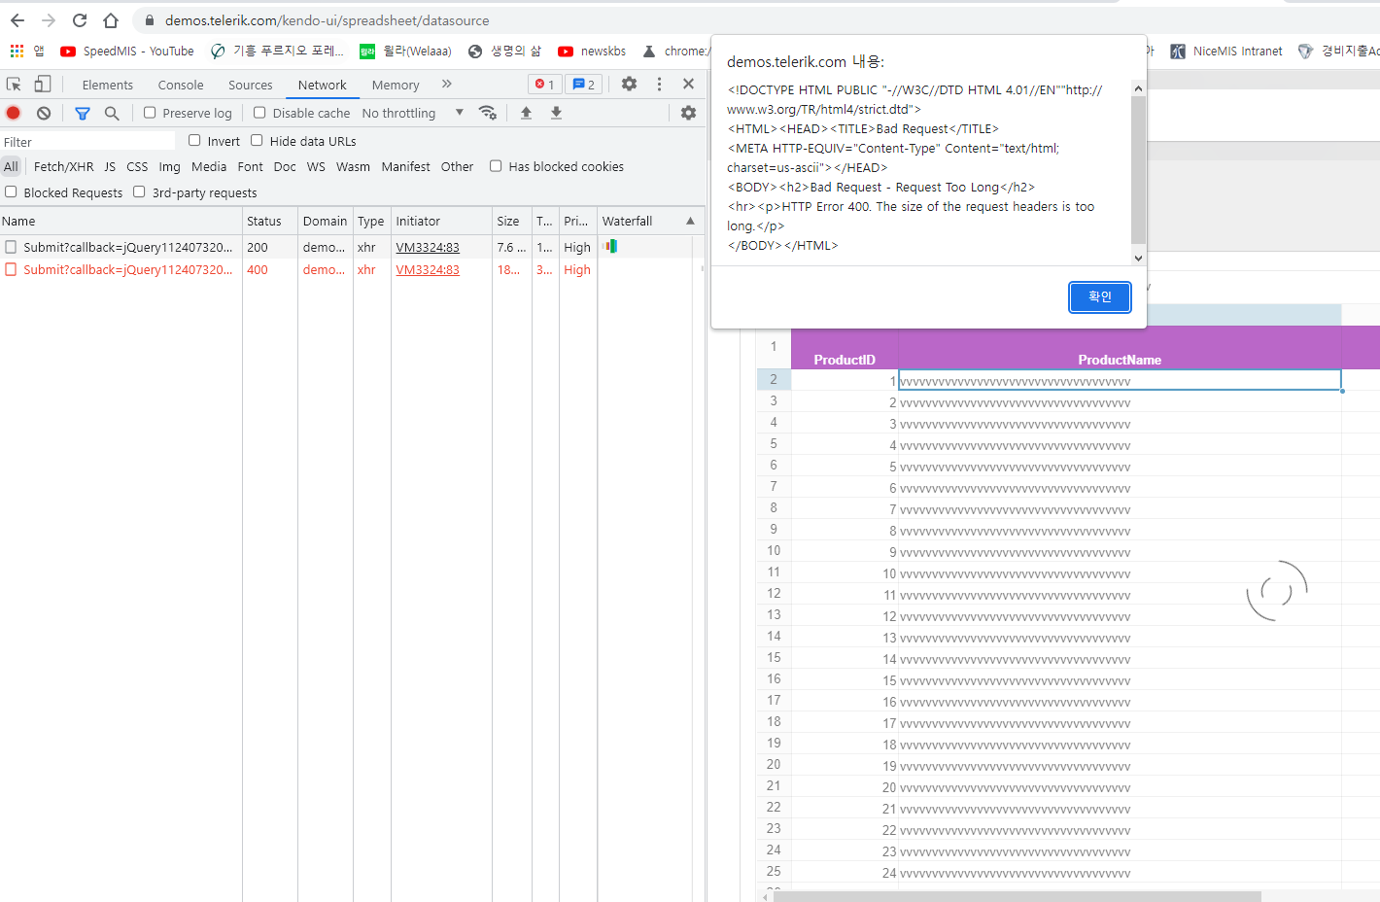
Task: Switch to the Elements tab
Action: pos(108,86)
